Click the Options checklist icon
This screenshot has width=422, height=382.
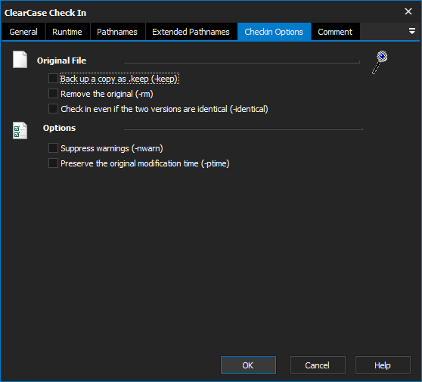20,131
